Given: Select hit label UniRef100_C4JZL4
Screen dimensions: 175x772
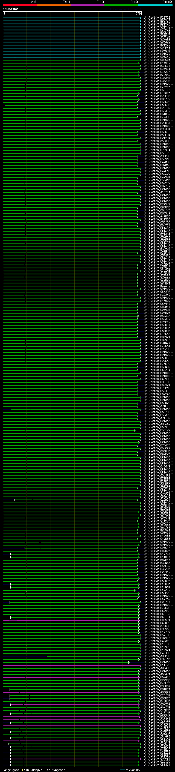Looking at the screenshot, I should pos(157,370).
